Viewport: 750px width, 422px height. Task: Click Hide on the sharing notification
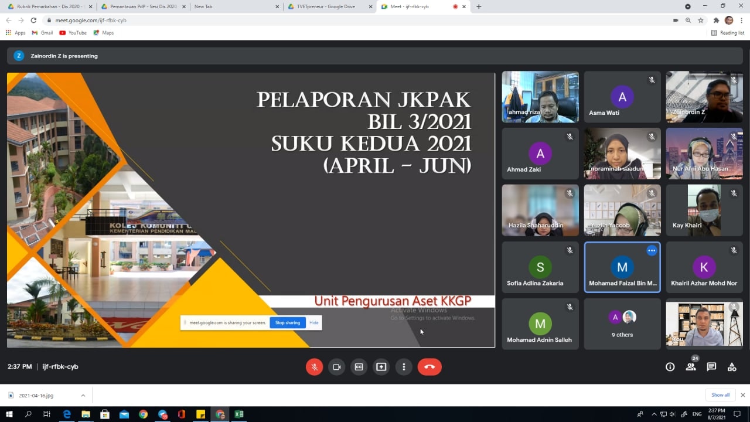(314, 322)
